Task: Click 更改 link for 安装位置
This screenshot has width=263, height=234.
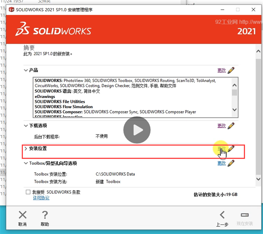Action: [x=222, y=149]
